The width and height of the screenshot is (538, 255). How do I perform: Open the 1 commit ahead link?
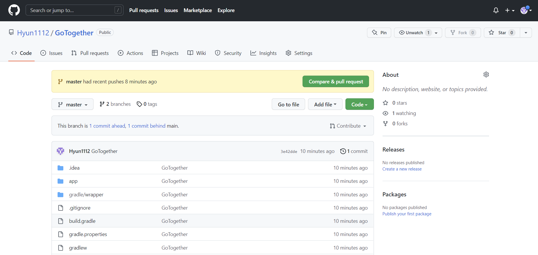click(x=107, y=126)
